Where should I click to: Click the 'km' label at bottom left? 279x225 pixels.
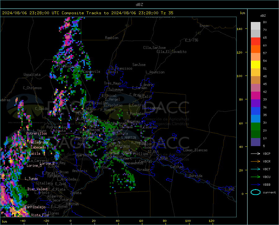[x=4, y=222]
